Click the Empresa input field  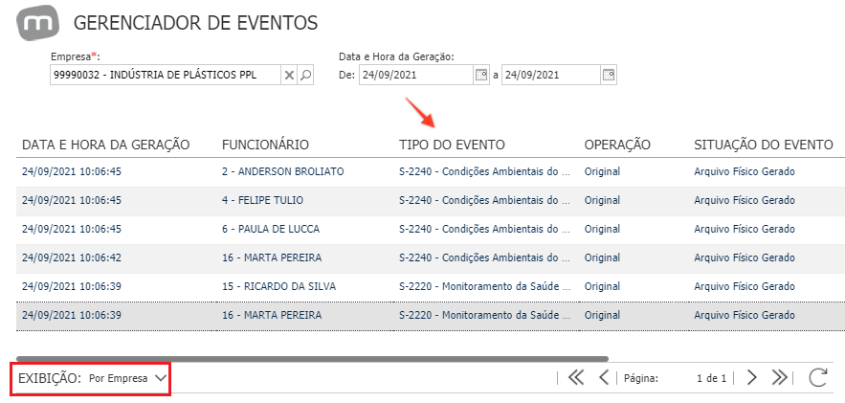point(165,76)
